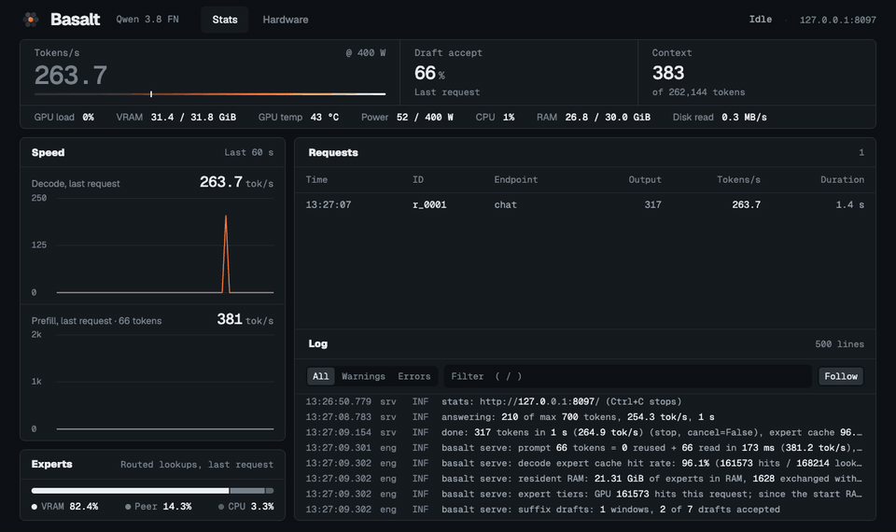
Task: Click log line 'done: 317 tokens in 1 s'
Action: (584, 432)
